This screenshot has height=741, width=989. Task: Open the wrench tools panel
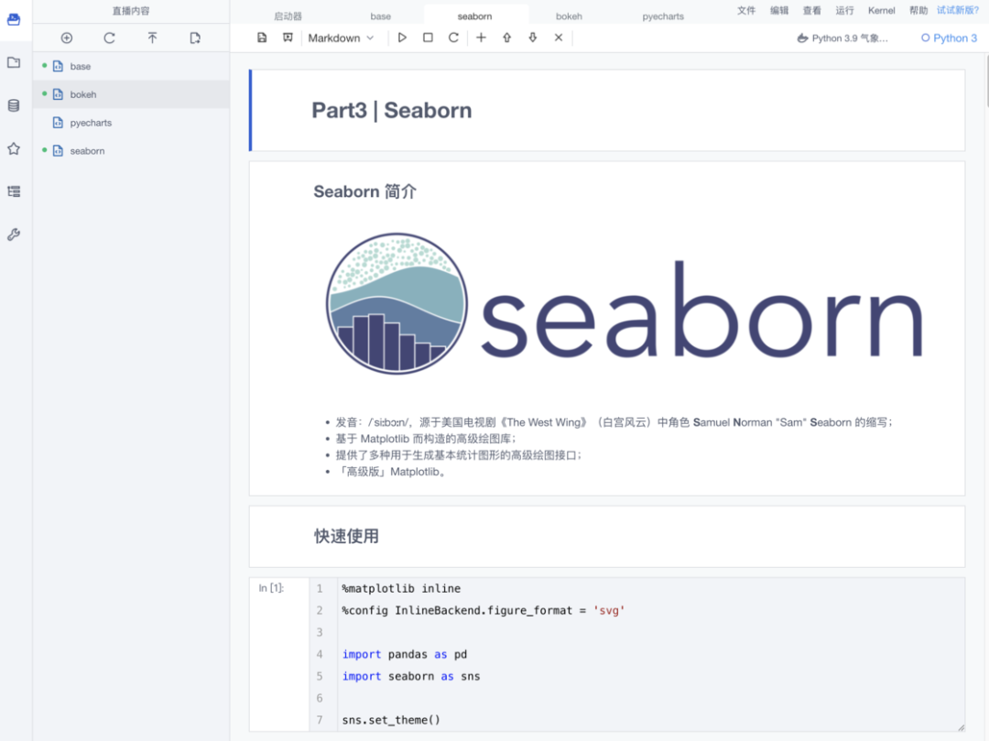point(14,234)
